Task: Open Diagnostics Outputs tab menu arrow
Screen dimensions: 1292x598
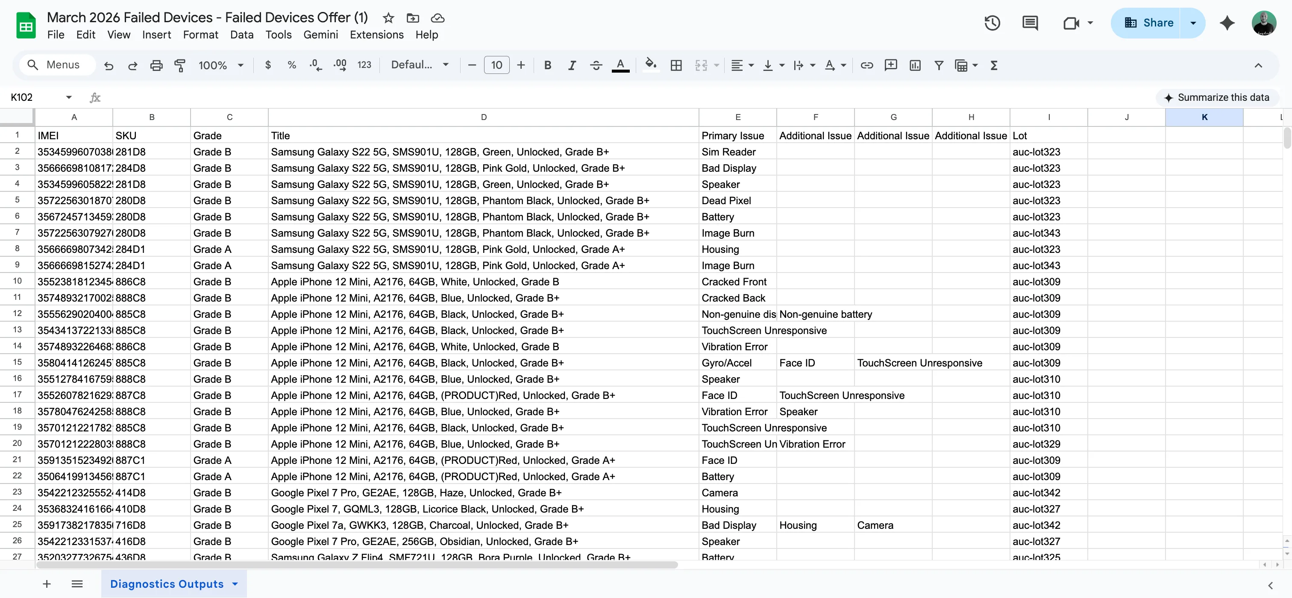Action: (x=235, y=584)
